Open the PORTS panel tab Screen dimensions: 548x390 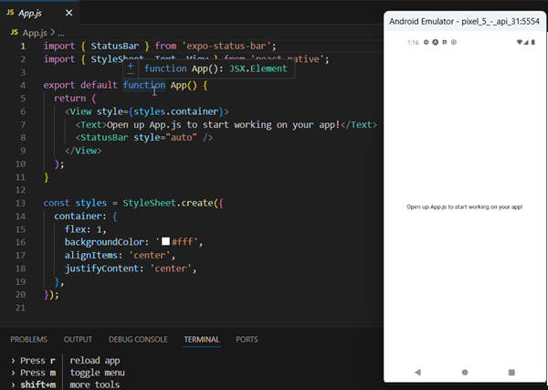[247, 340]
